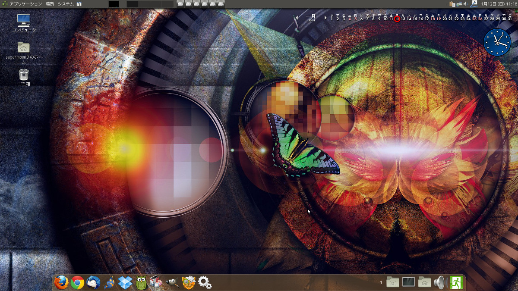518x291 pixels.
Task: Click the last drive icon in the top panel
Action: pyautogui.click(x=221, y=4)
